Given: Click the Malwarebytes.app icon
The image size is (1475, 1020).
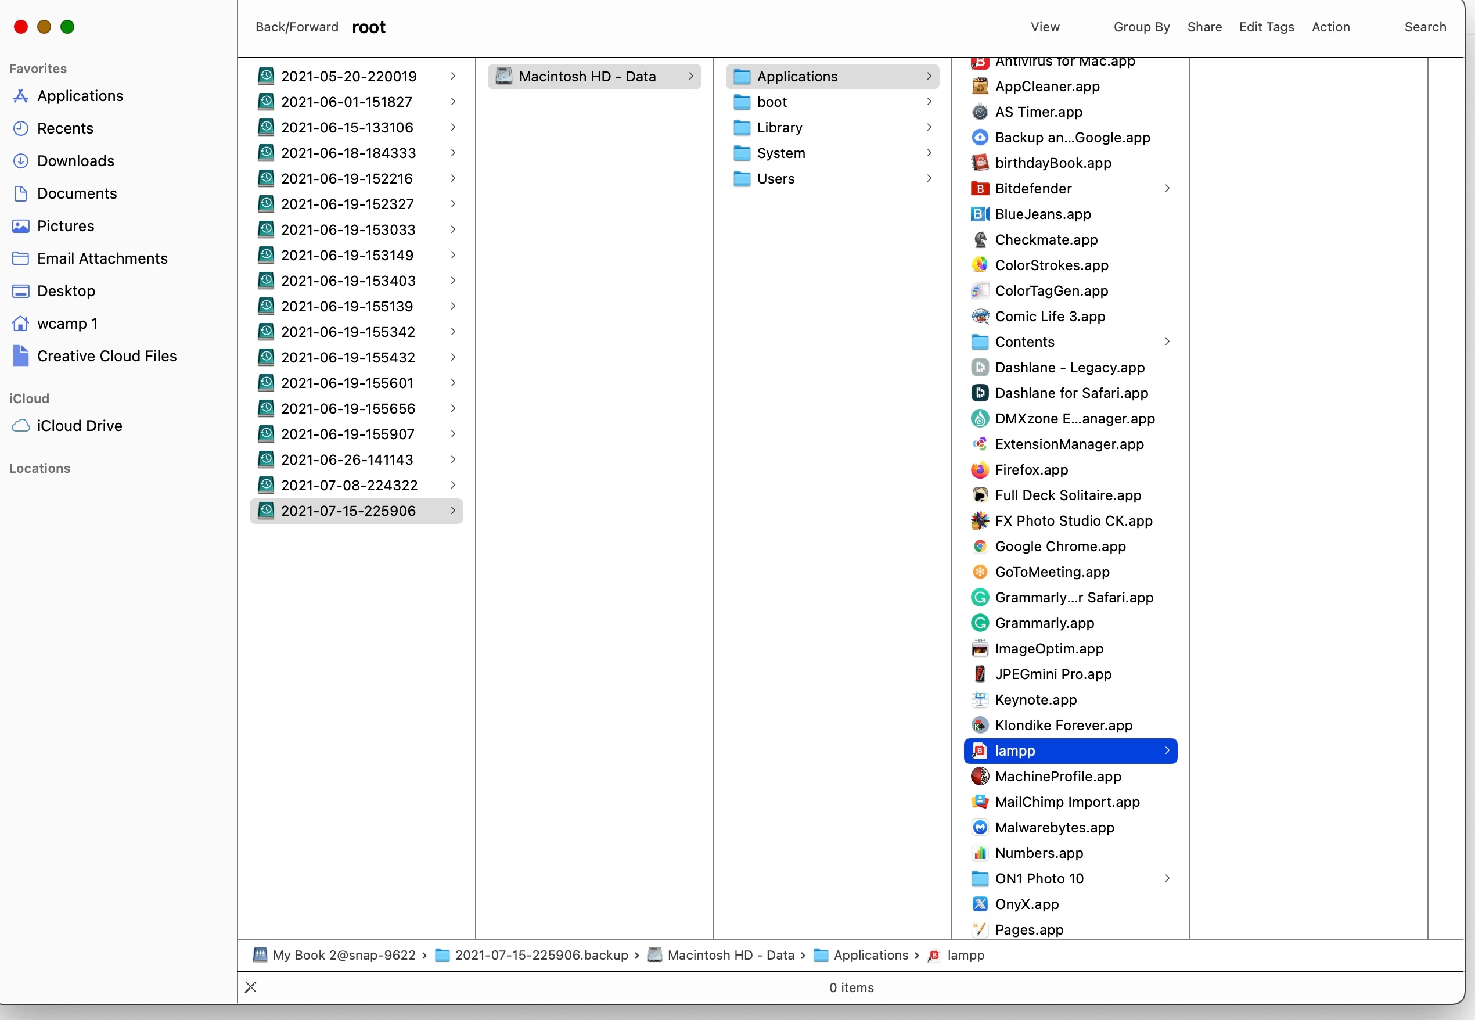Looking at the screenshot, I should tap(979, 828).
